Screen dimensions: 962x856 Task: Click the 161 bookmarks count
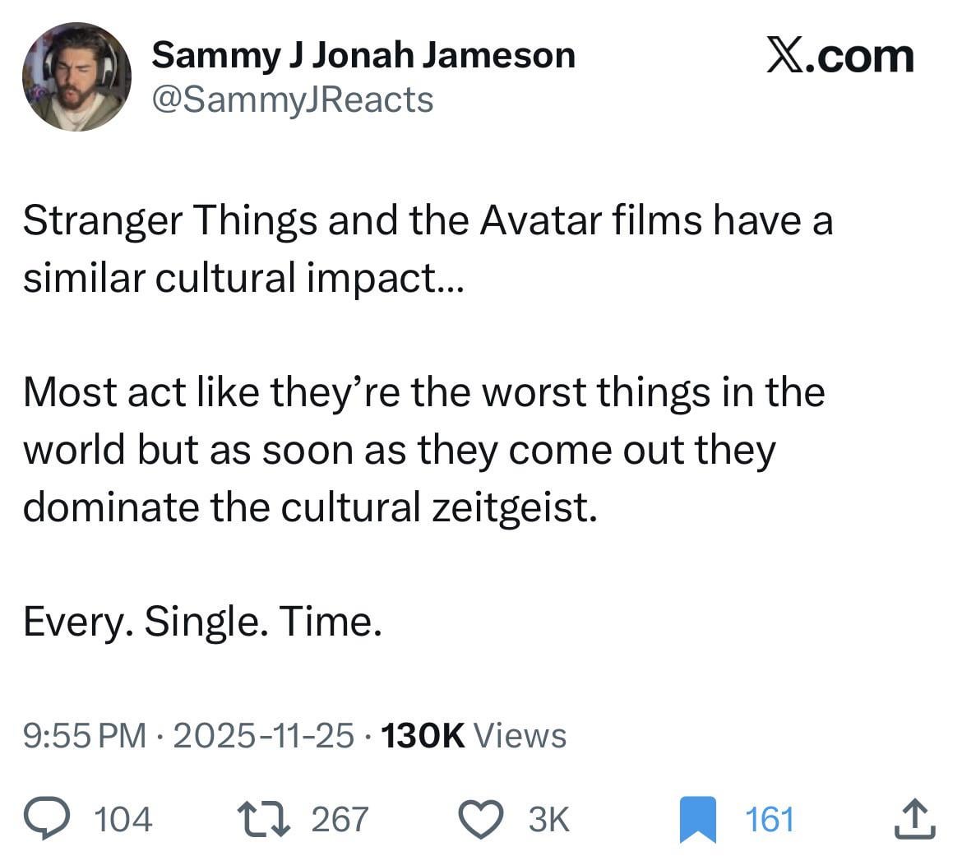pos(770,819)
